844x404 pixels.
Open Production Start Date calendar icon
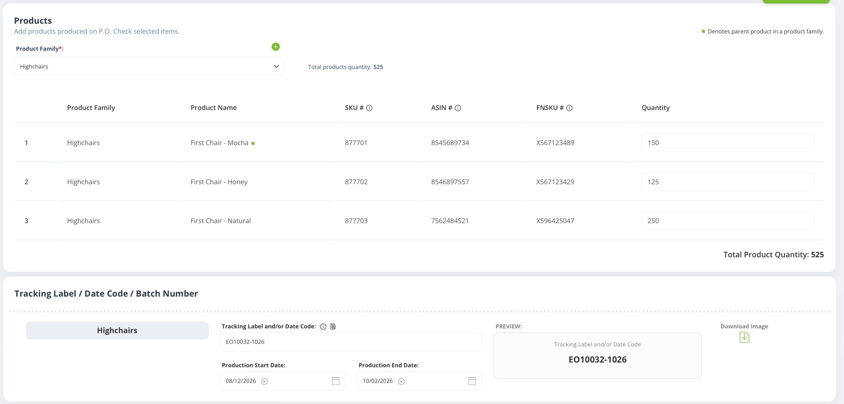coord(336,381)
